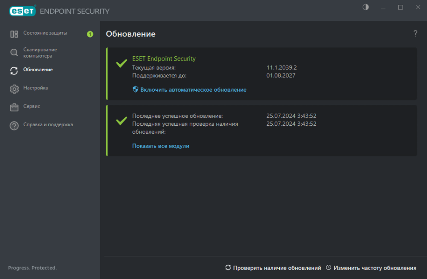
Task: Click the green notification badge showing 1
Action: [x=90, y=34]
